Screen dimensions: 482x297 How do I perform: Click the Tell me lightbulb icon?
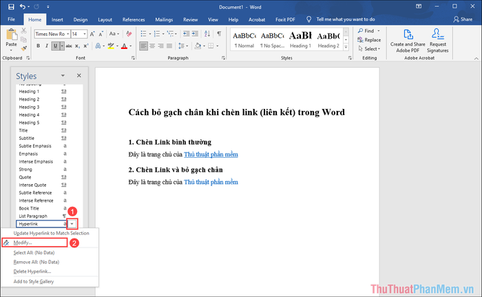pyautogui.click(x=309, y=19)
